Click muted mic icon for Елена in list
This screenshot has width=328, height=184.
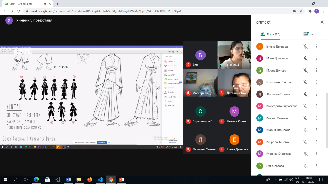pyautogui.click(x=305, y=47)
